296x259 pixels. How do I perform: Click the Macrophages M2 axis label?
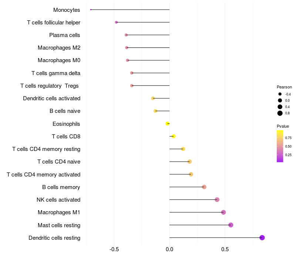coord(59,48)
